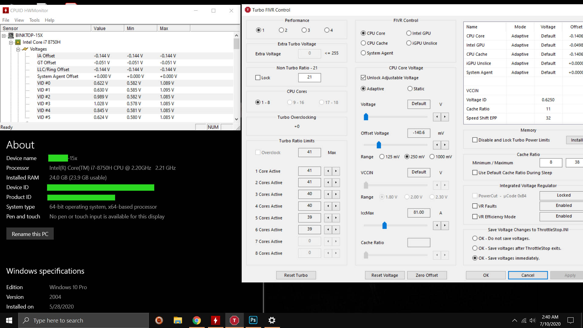Click the CPUID HWMonitor title bar icon
The height and width of the screenshot is (328, 583).
(x=5, y=10)
